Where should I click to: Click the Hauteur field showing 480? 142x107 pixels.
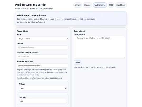point(43,101)
